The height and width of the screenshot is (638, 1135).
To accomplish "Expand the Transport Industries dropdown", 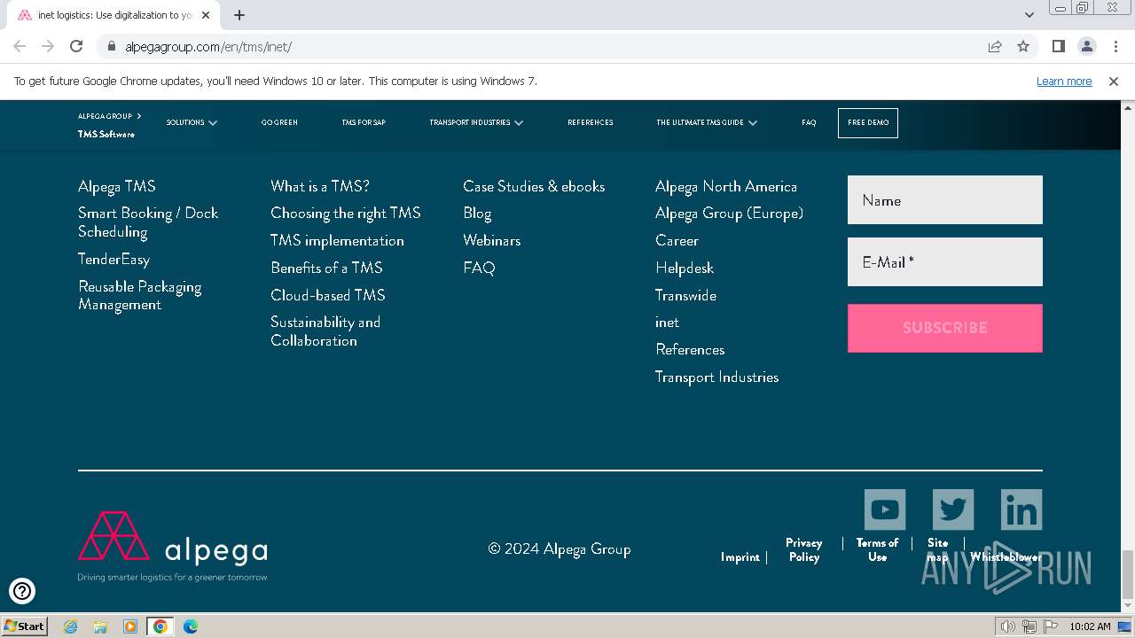I will [x=476, y=122].
